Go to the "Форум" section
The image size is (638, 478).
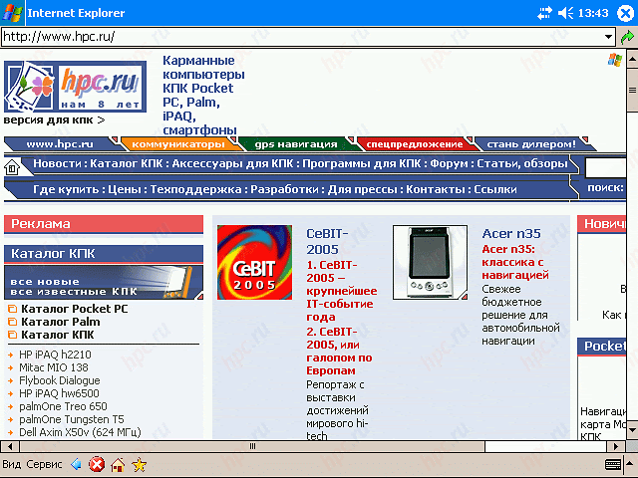coord(450,163)
